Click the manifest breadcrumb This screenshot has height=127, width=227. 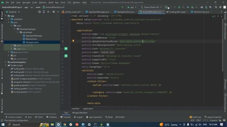pos(76,109)
